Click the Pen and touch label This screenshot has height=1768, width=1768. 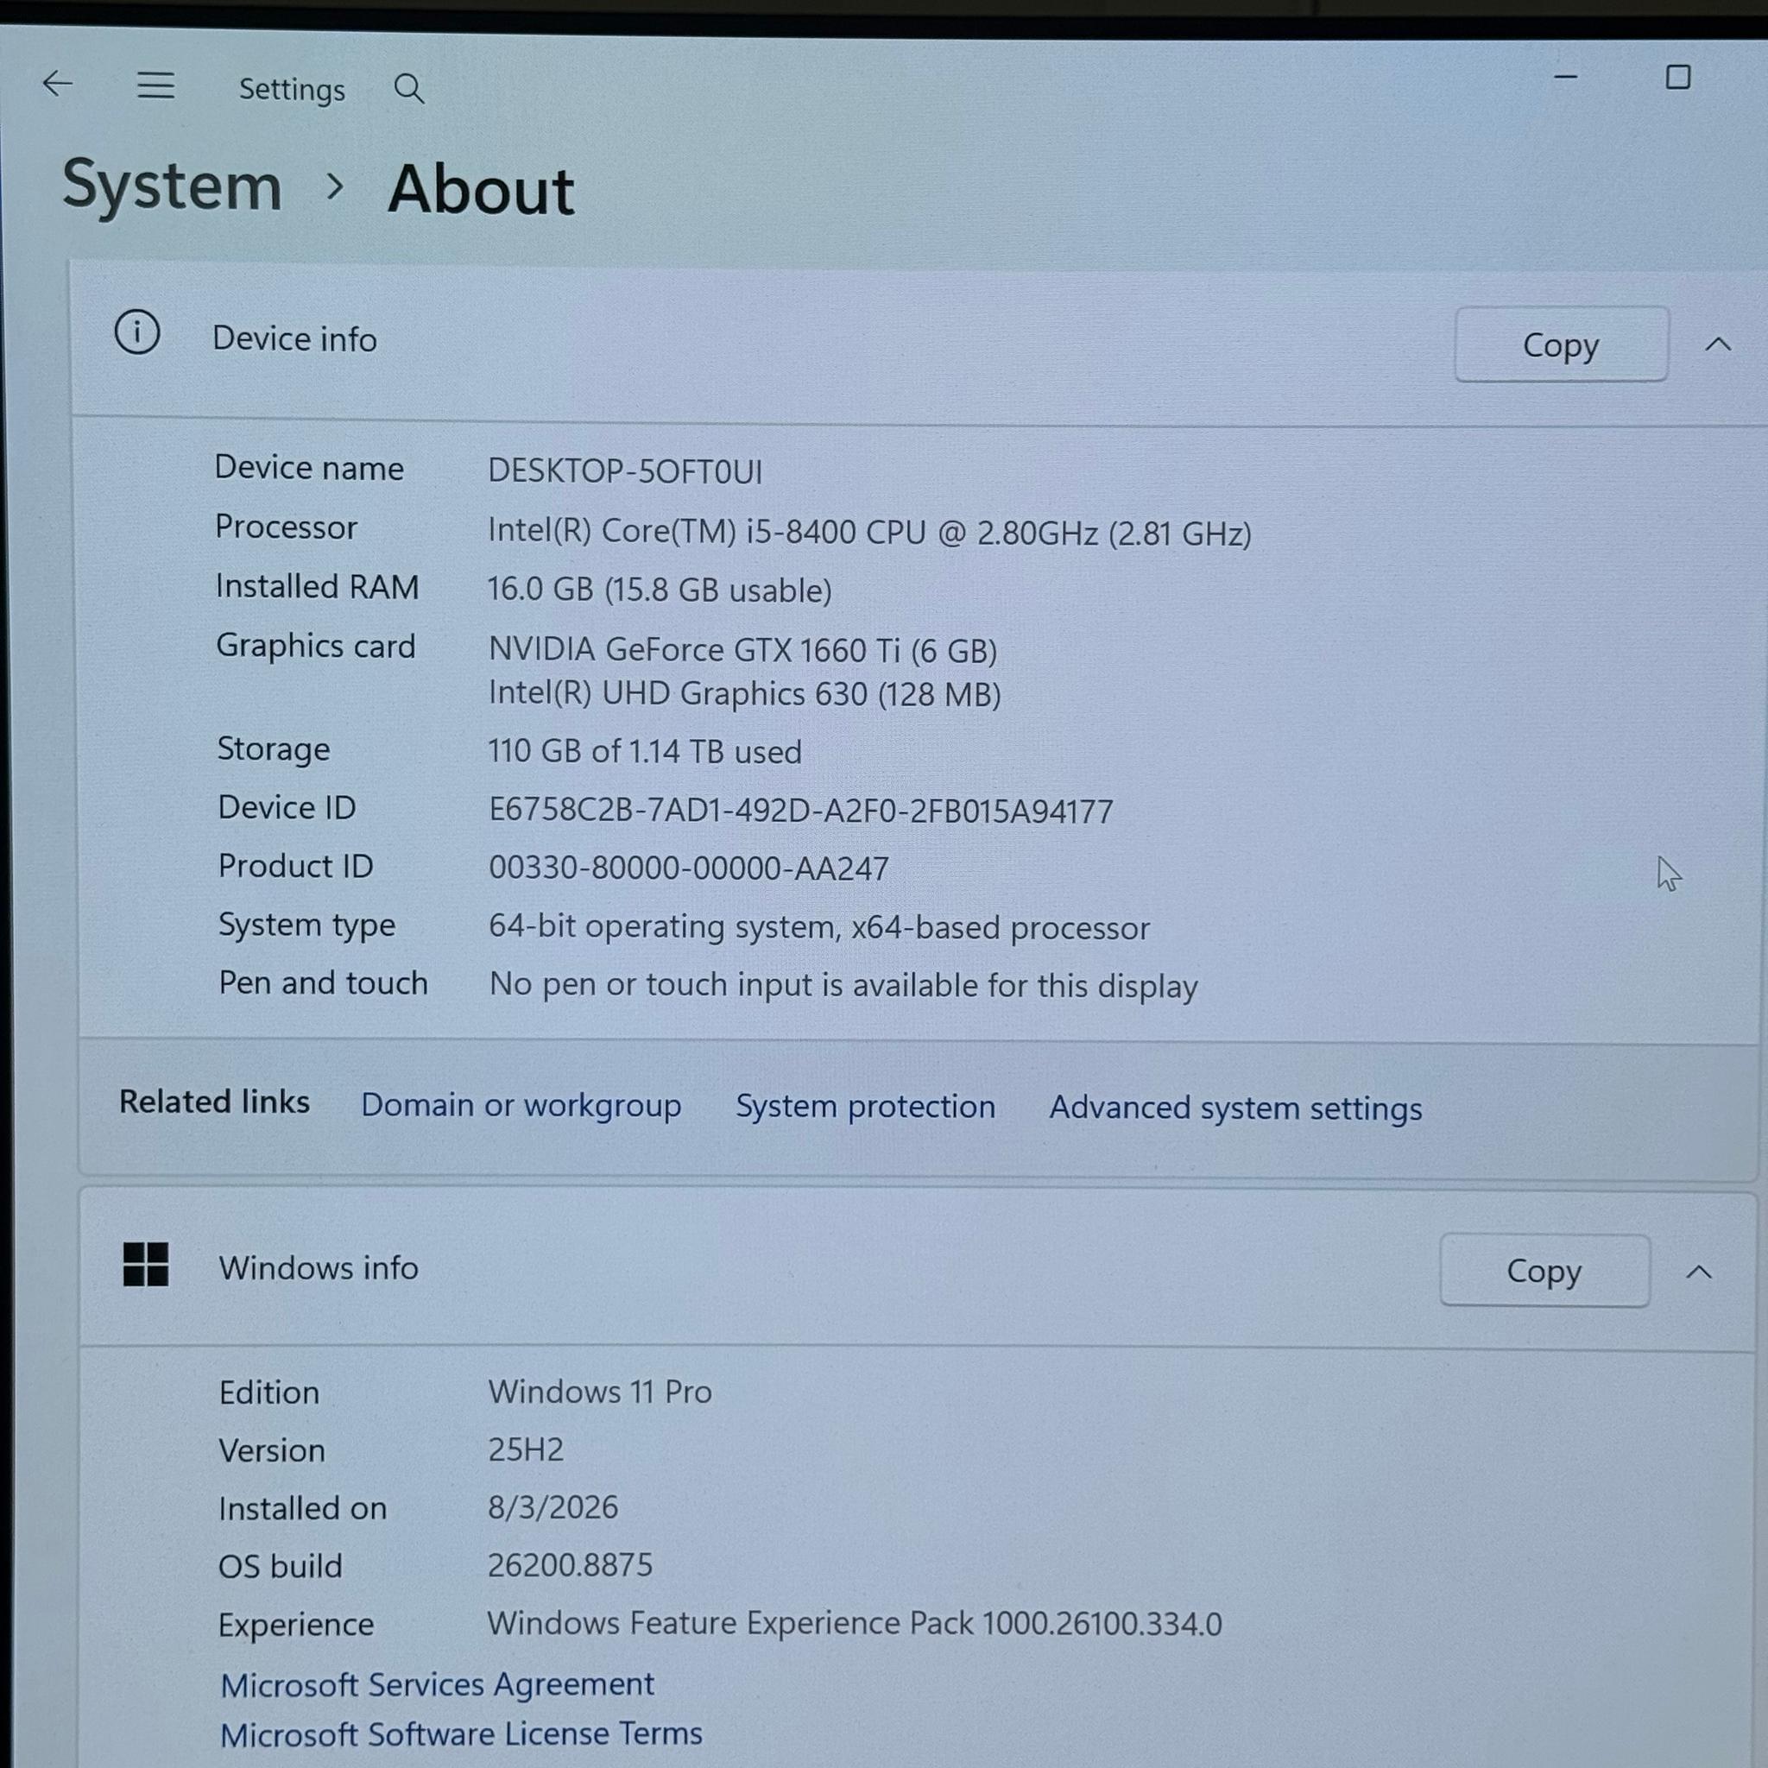[323, 982]
